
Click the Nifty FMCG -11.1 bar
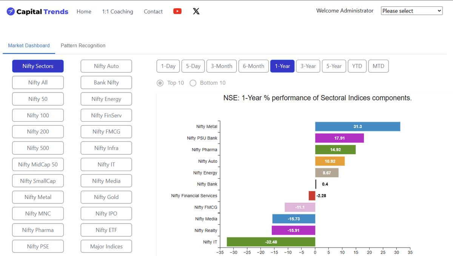point(300,207)
